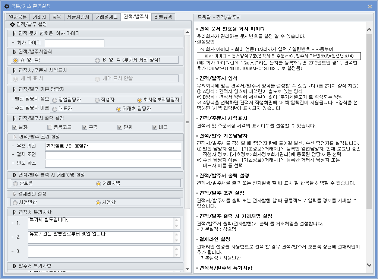
Task: Click the gear icon beside 견적/발주 설정
Action: [x=12, y=24]
